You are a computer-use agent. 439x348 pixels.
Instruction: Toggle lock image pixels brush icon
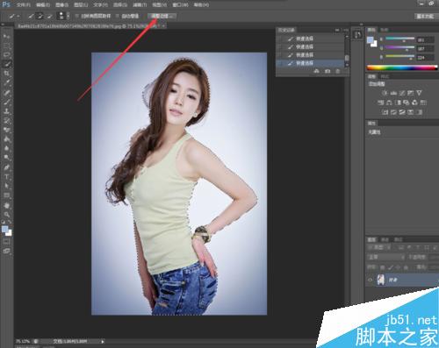[391, 267]
